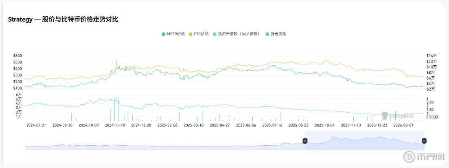Image resolution: width=449 pixels, height=168 pixels.
Task: Click the $100 price axis label
Action: pyautogui.click(x=18, y=88)
